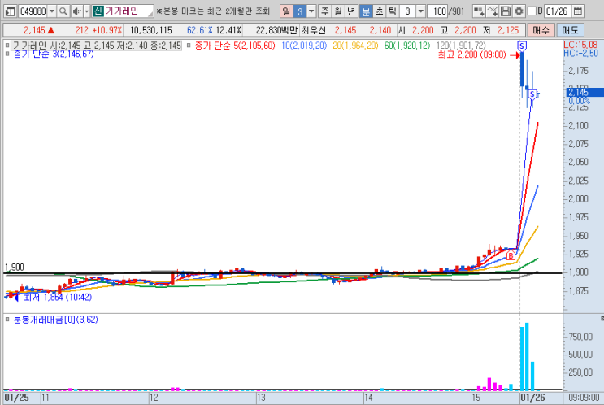Screen dimensions: 604x405
Task: Click the red B buy marker on chart
Action: click(511, 255)
